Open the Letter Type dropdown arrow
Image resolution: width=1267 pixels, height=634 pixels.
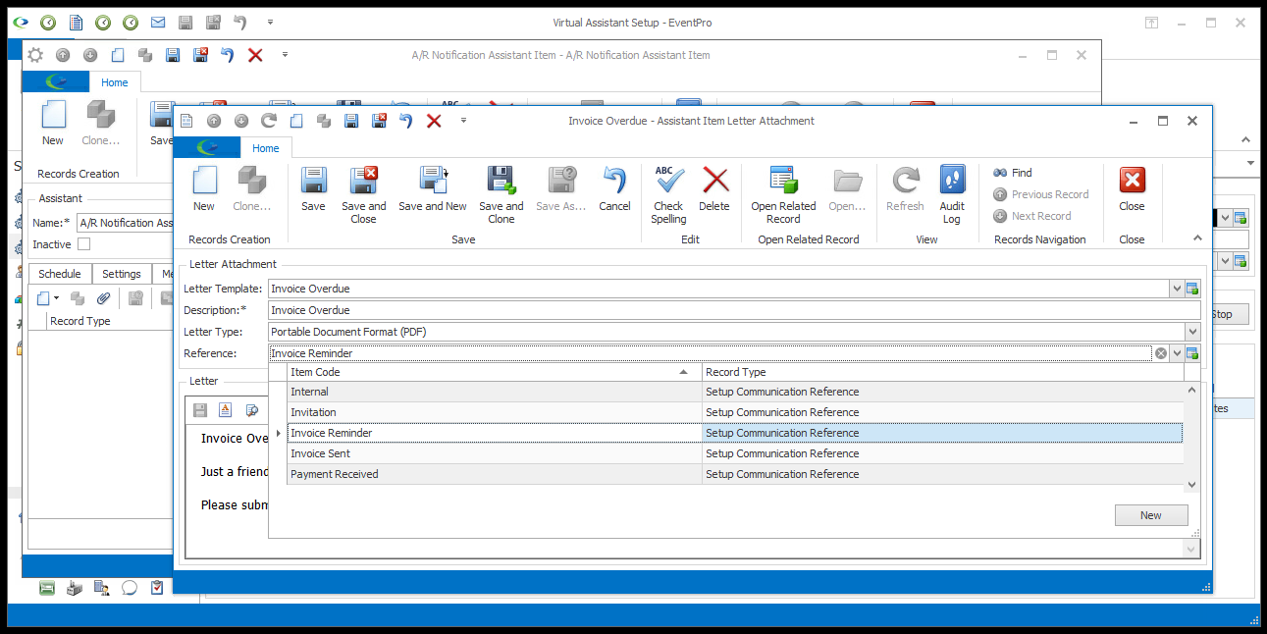1191,332
